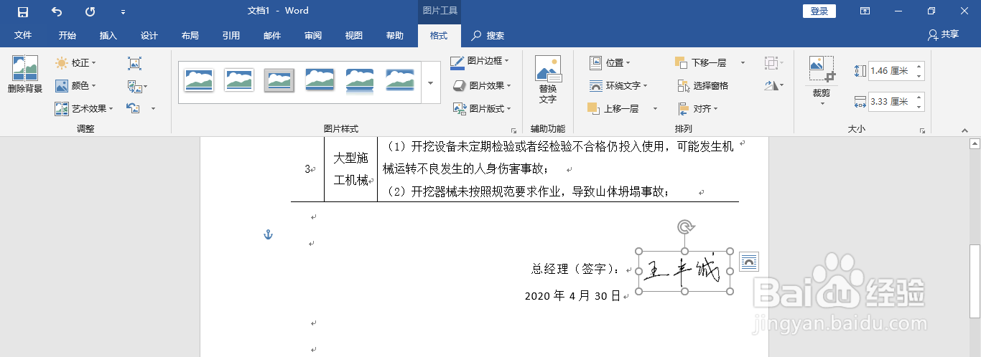Open Picture Layout (图片版式) menu
981x357 pixels.
(x=481, y=109)
